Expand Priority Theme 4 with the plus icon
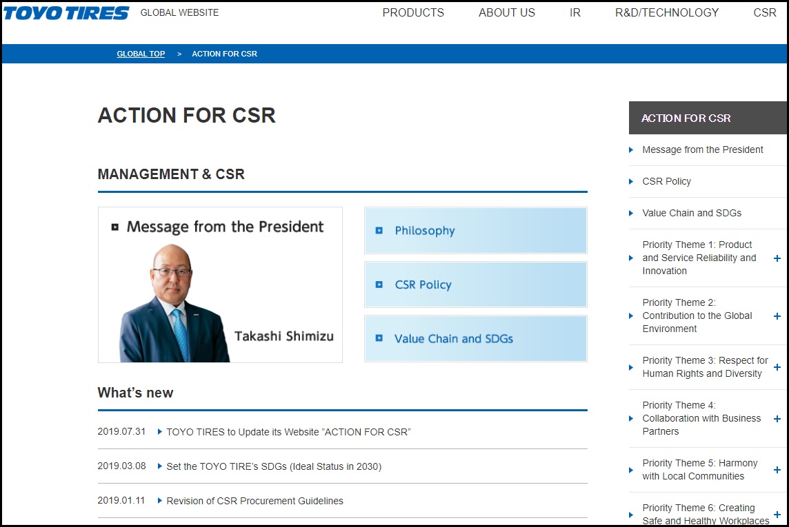The height and width of the screenshot is (527, 789). coord(777,418)
